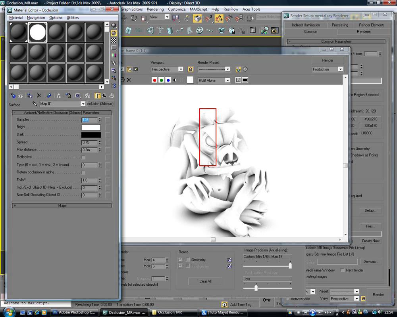
Task: Click the Clear All button
Action: (x=205, y=281)
